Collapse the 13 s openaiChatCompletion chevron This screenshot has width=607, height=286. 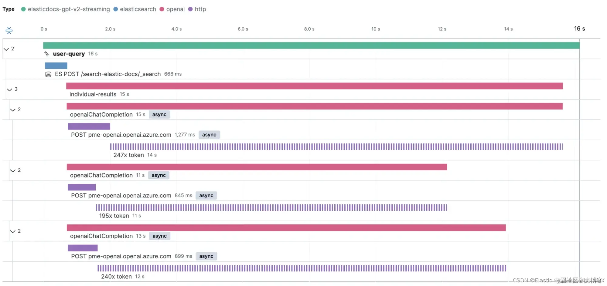click(x=13, y=231)
